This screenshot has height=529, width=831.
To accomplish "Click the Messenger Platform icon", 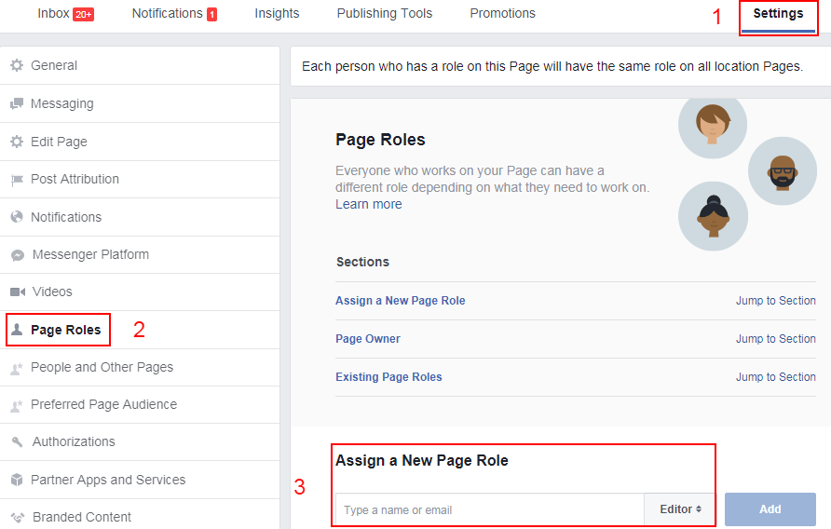I will pos(17,255).
